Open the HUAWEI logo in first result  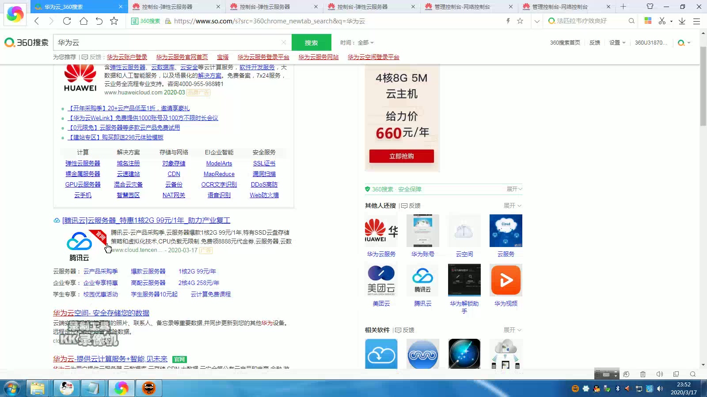click(x=80, y=78)
